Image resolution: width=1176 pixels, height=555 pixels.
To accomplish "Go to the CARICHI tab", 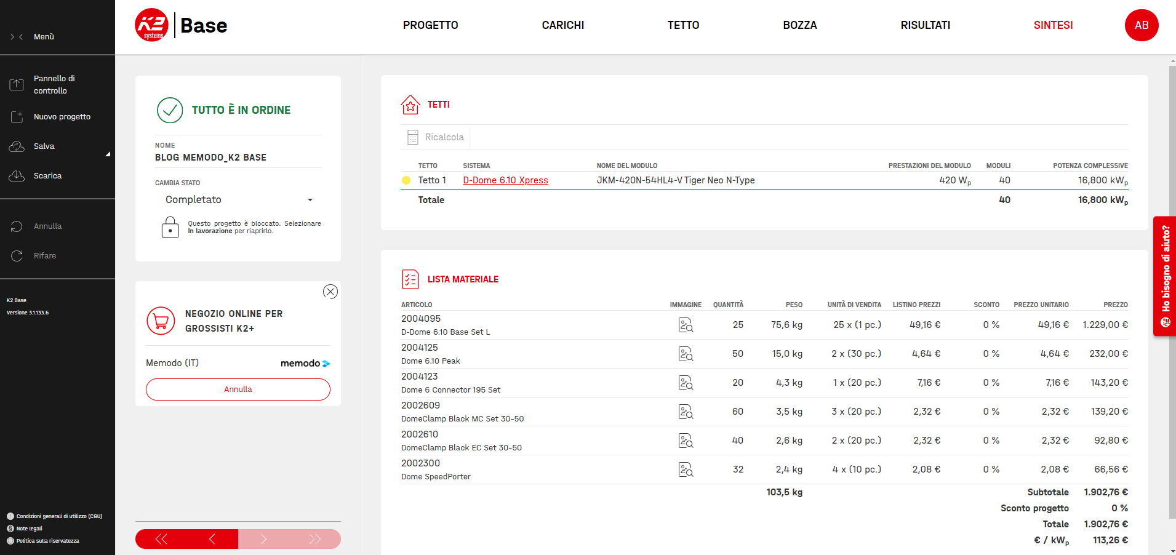I will (x=562, y=25).
